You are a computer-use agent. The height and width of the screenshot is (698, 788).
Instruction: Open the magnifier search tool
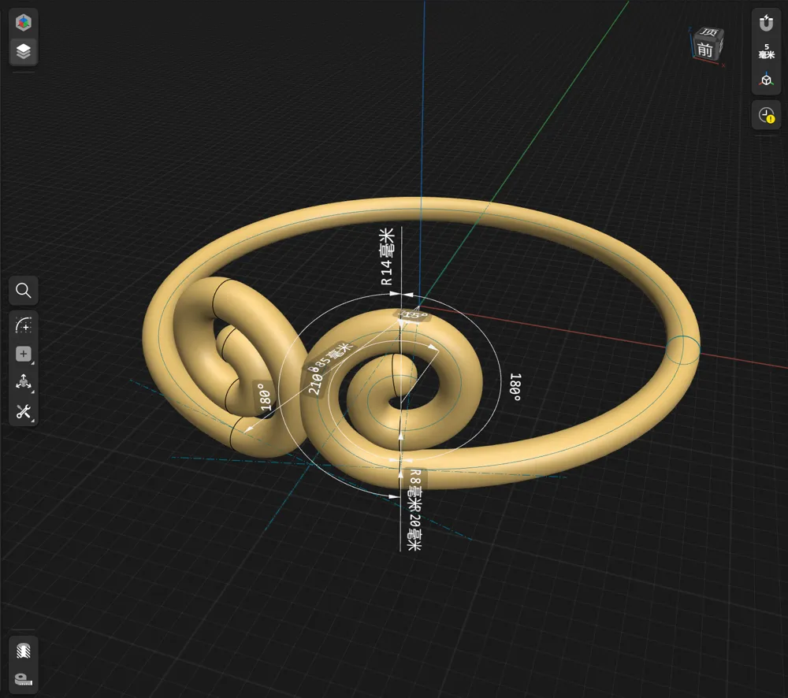[24, 291]
